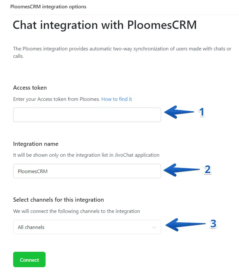Click the "Enter your Access token from Ploomes" hint
This screenshot has width=239, height=272.
[56, 99]
